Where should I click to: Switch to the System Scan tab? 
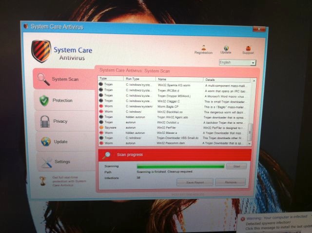coord(63,79)
